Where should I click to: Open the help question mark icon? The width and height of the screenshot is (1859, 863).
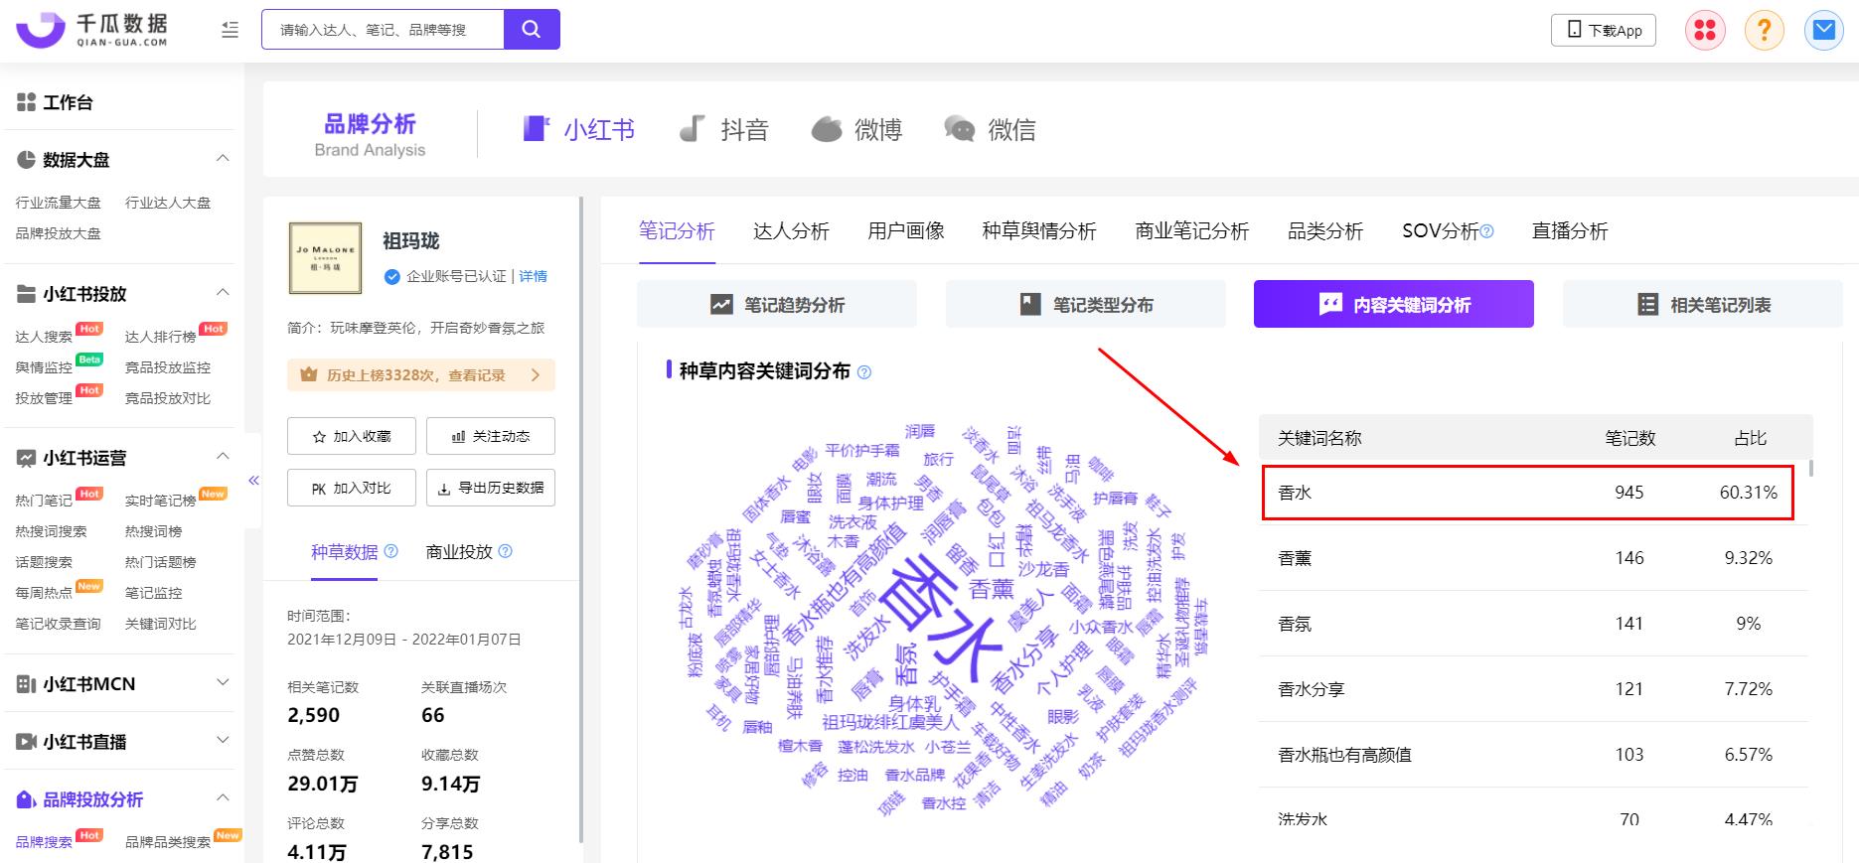pos(1765,31)
